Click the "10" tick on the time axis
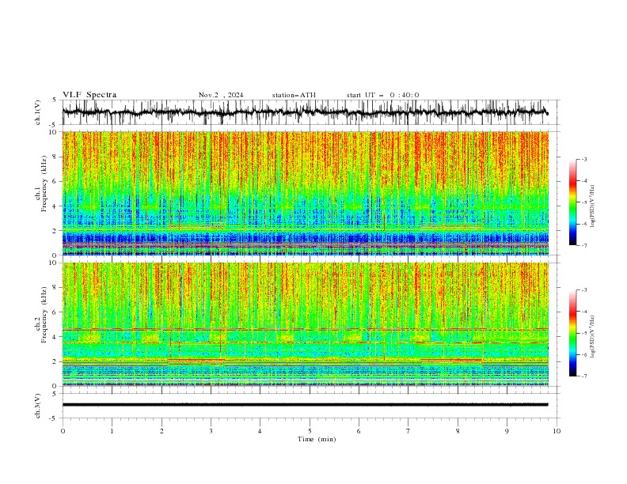627x484 pixels. pyautogui.click(x=557, y=431)
